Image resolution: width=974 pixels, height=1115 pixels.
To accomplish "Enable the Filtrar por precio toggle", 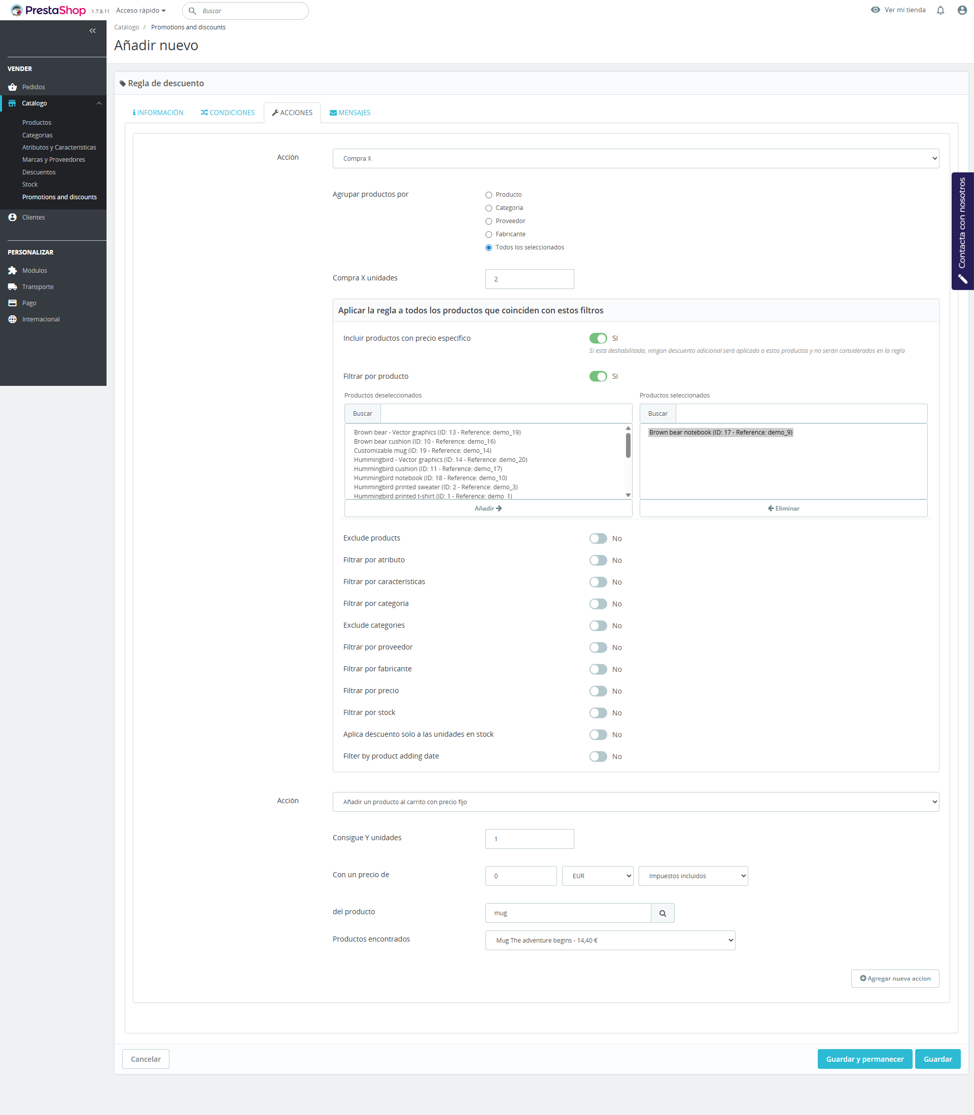I will [x=598, y=691].
